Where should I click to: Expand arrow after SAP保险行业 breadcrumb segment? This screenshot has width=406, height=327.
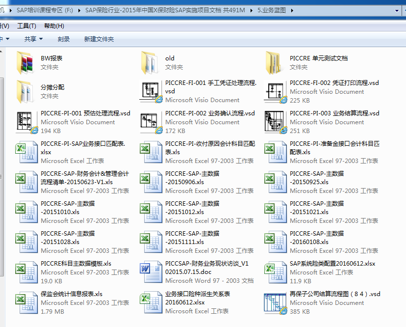(252, 11)
